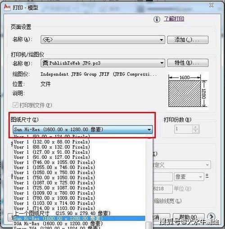Select highlighted Sun Hi-Res 1600 x 1280 item
The width and height of the screenshot is (225, 229).
79,218
